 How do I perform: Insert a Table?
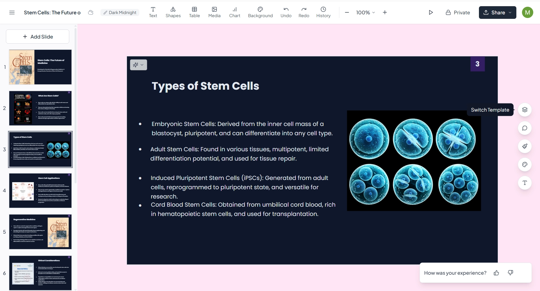pos(194,12)
